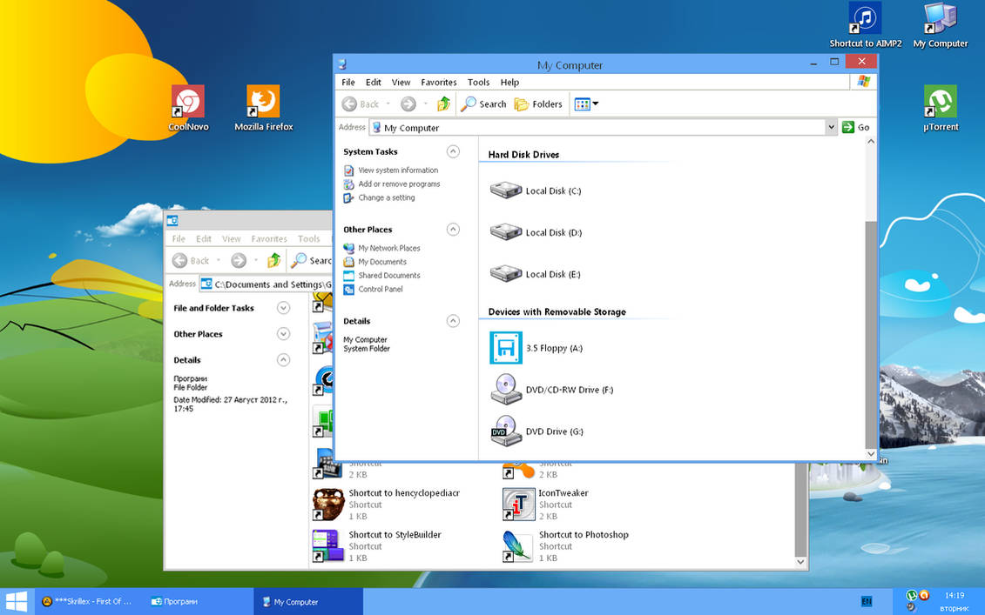This screenshot has height=615, width=985.
Task: Collapse the System Tasks panel
Action: [453, 151]
